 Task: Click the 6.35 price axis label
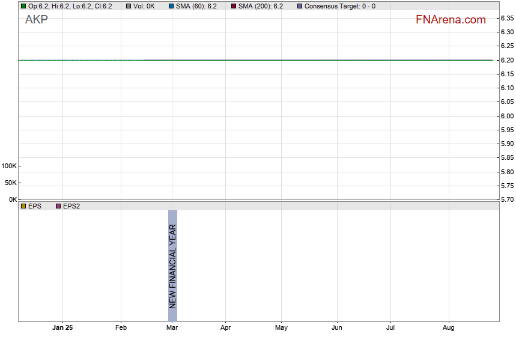point(506,18)
